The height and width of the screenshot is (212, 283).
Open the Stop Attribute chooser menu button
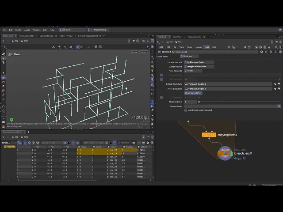click(x=279, y=106)
